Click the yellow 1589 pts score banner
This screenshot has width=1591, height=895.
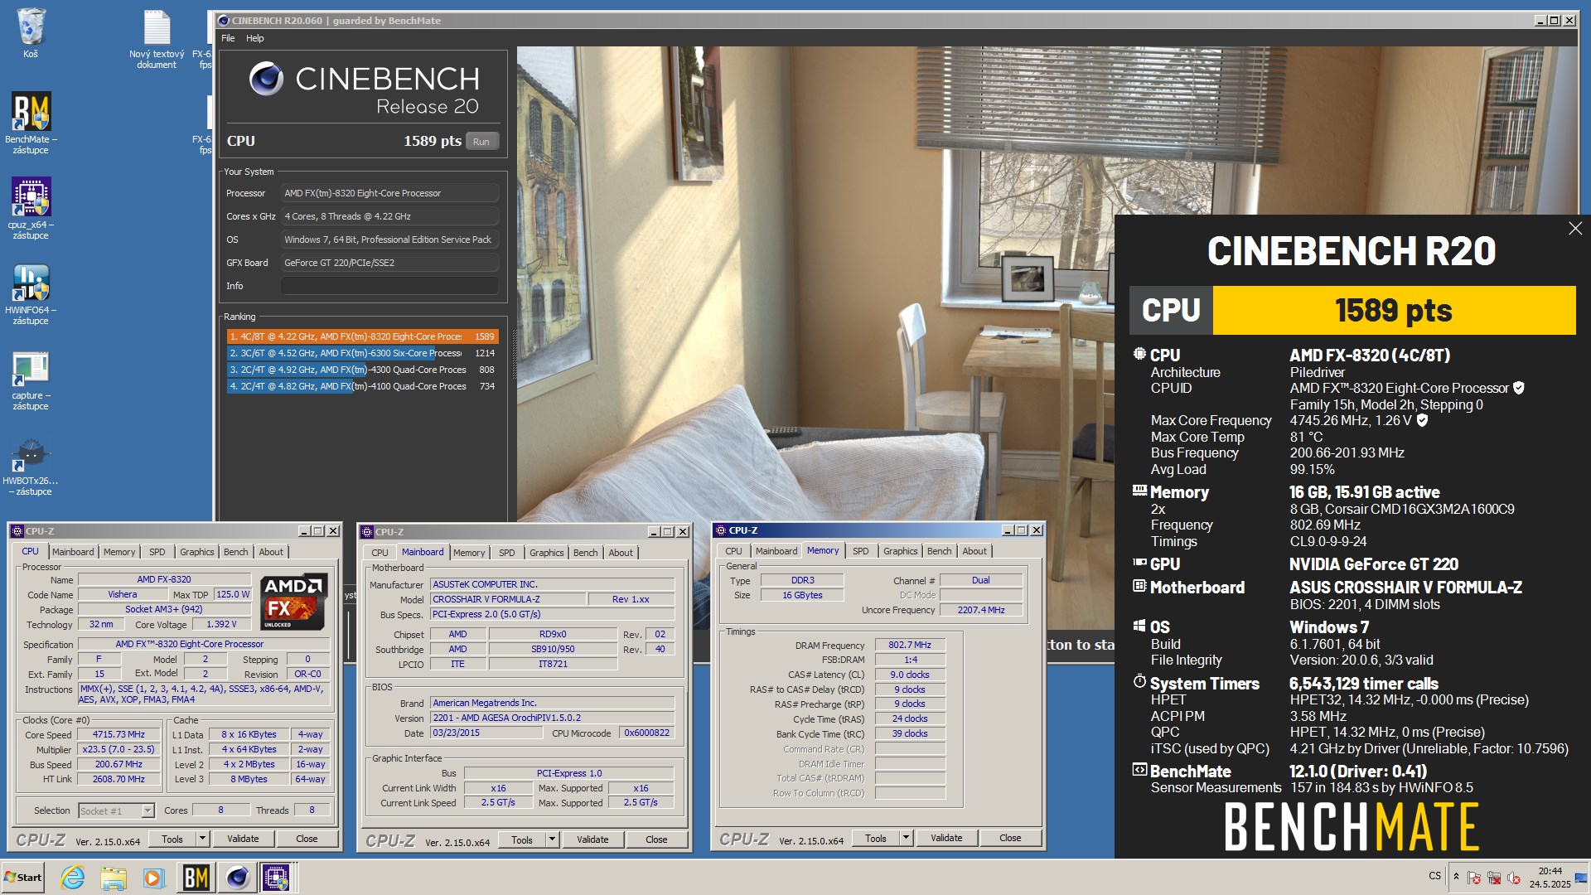click(x=1394, y=310)
